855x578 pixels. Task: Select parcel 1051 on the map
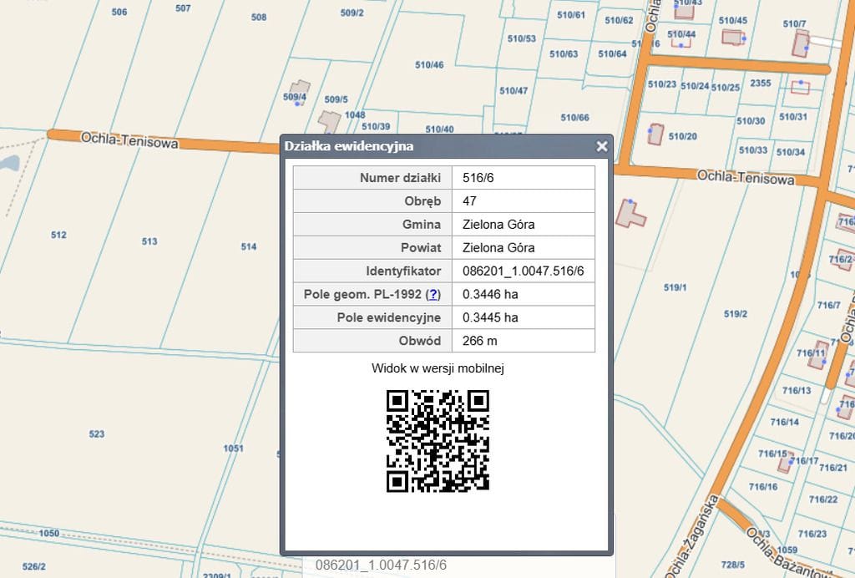234,449
